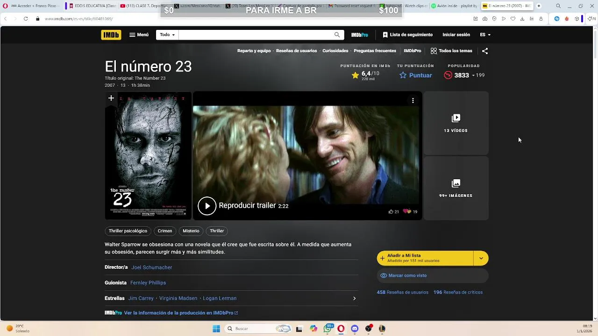
Task: Open the weather widget 20°C Soleado
Action: tap(18, 329)
